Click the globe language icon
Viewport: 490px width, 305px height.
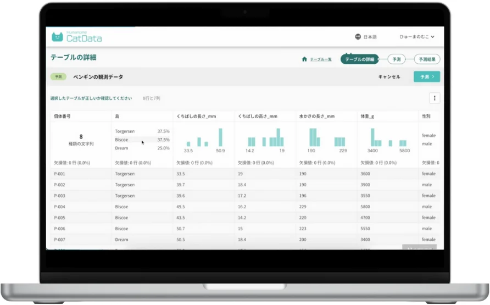(358, 37)
